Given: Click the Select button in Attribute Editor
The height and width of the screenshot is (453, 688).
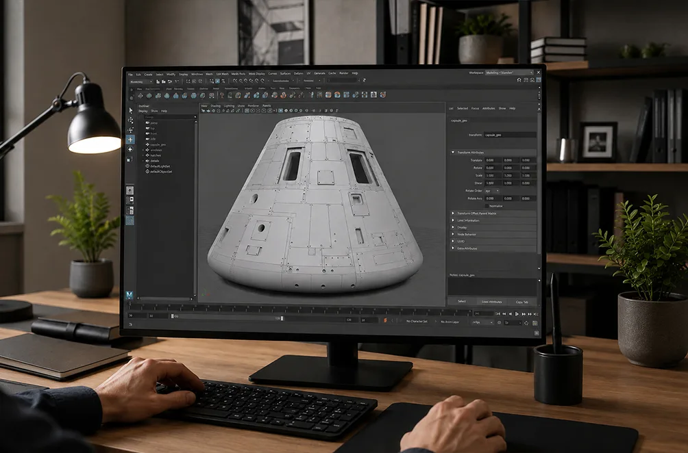Looking at the screenshot, I should click(x=462, y=301).
